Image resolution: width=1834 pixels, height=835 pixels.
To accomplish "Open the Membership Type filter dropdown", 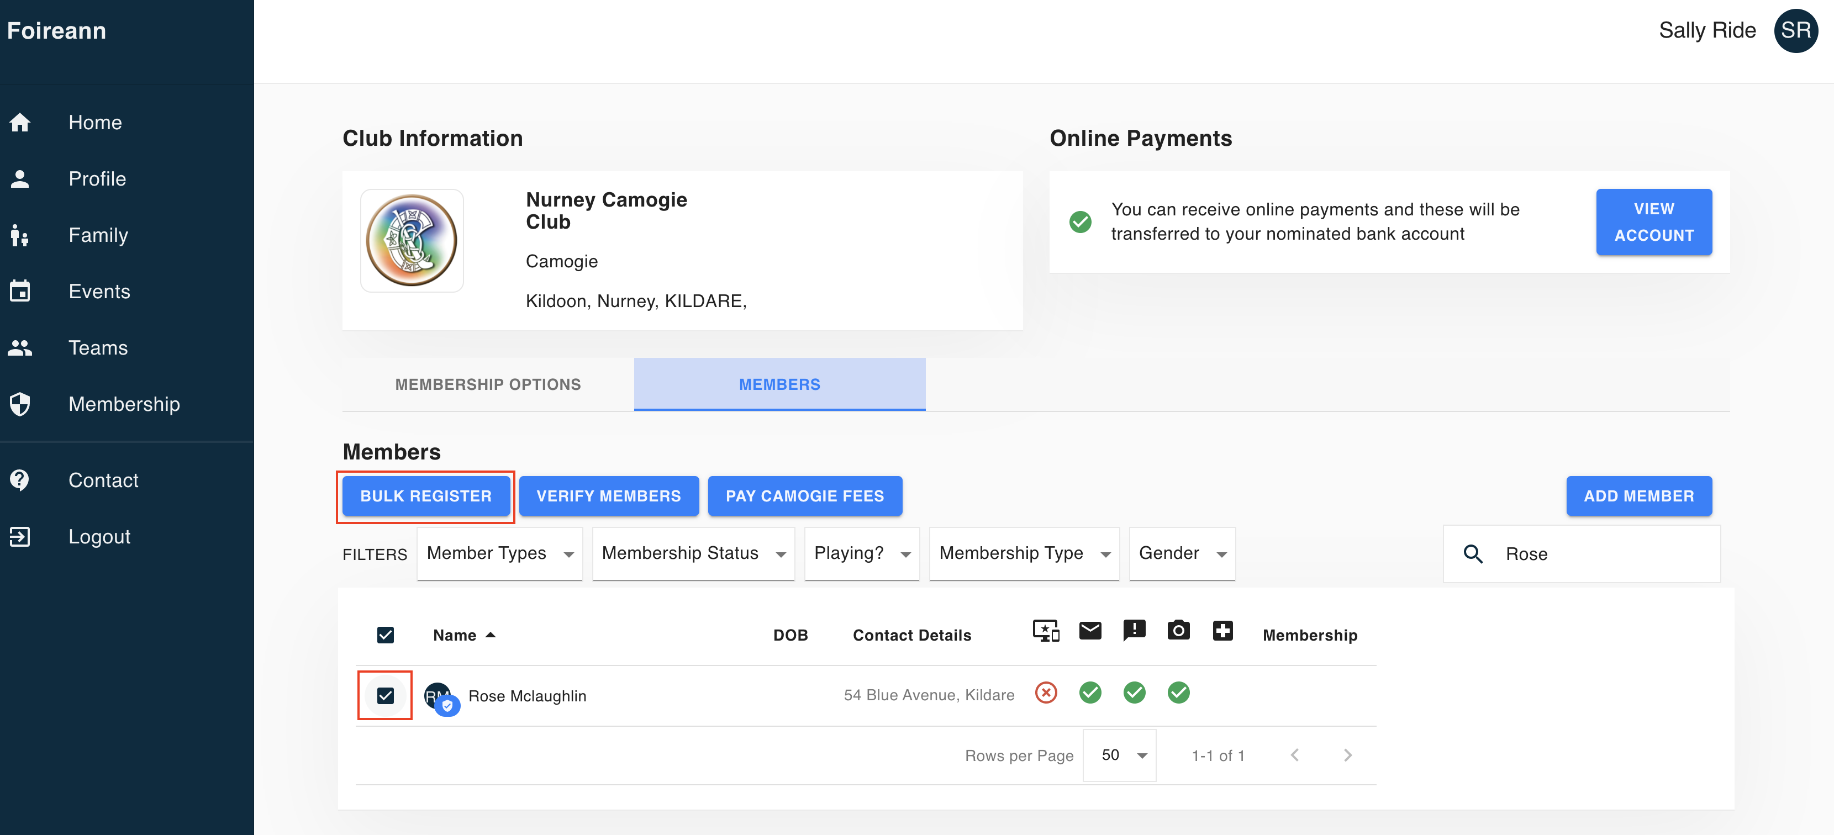I will (1025, 554).
